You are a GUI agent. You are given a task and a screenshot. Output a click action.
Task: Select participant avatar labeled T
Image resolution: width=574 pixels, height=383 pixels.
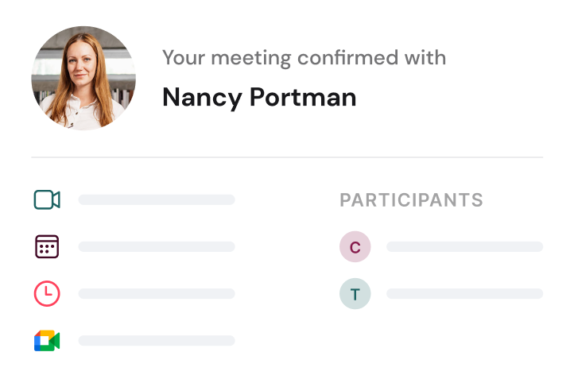click(355, 294)
